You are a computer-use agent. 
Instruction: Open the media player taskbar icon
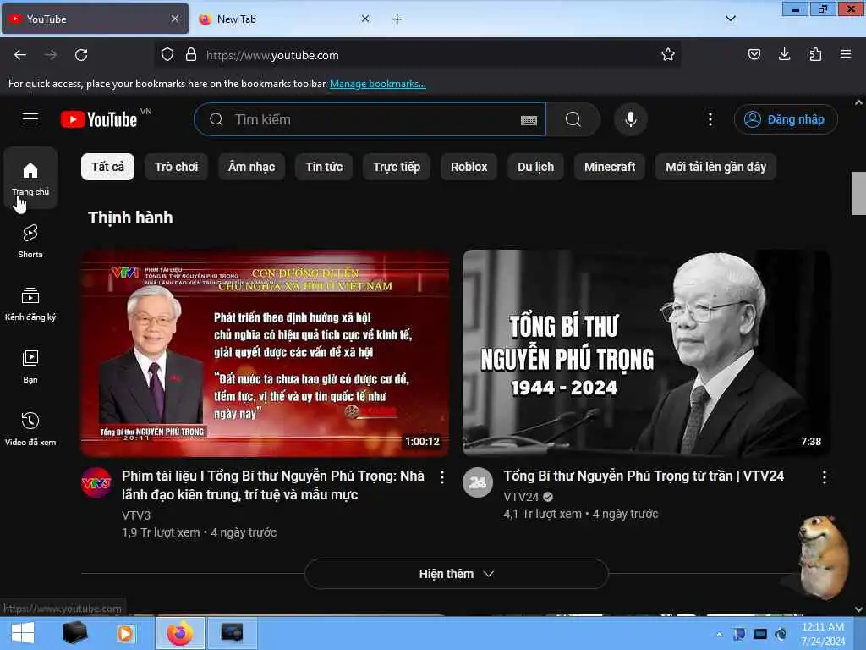pos(125,633)
